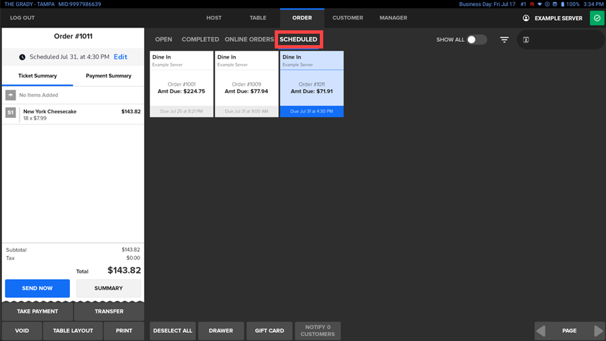Click the battery status icon
The width and height of the screenshot is (606, 341).
coord(563,4)
